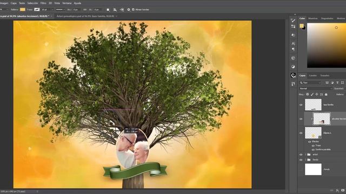The width and height of the screenshot is (346, 194).
Task: Toggle the Alinear bordes checkbox
Action: [133, 10]
